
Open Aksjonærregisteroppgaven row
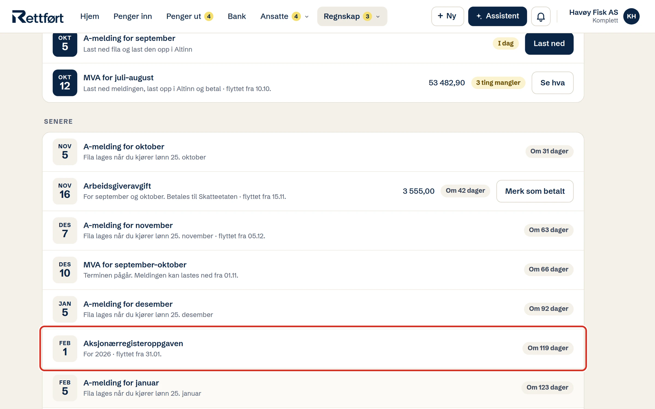(x=313, y=349)
